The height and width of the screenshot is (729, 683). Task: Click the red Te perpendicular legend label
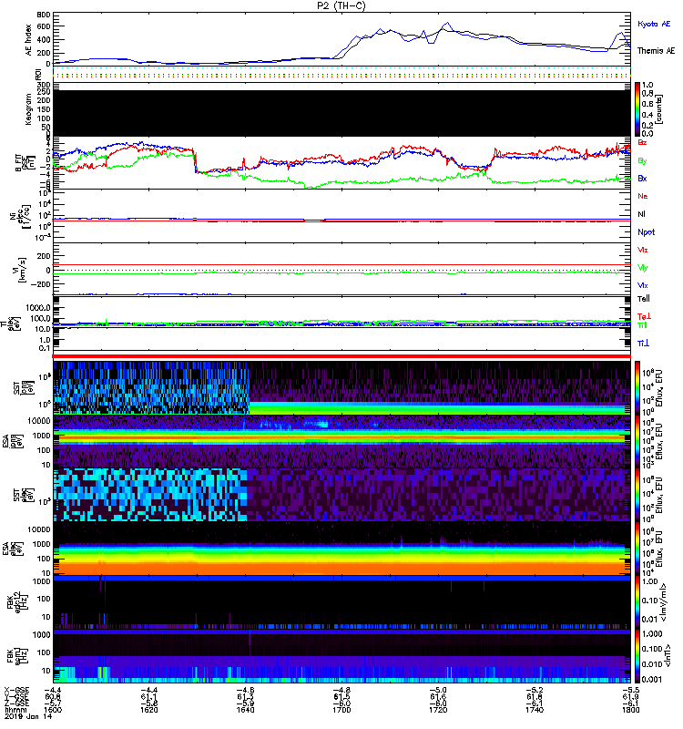[644, 316]
